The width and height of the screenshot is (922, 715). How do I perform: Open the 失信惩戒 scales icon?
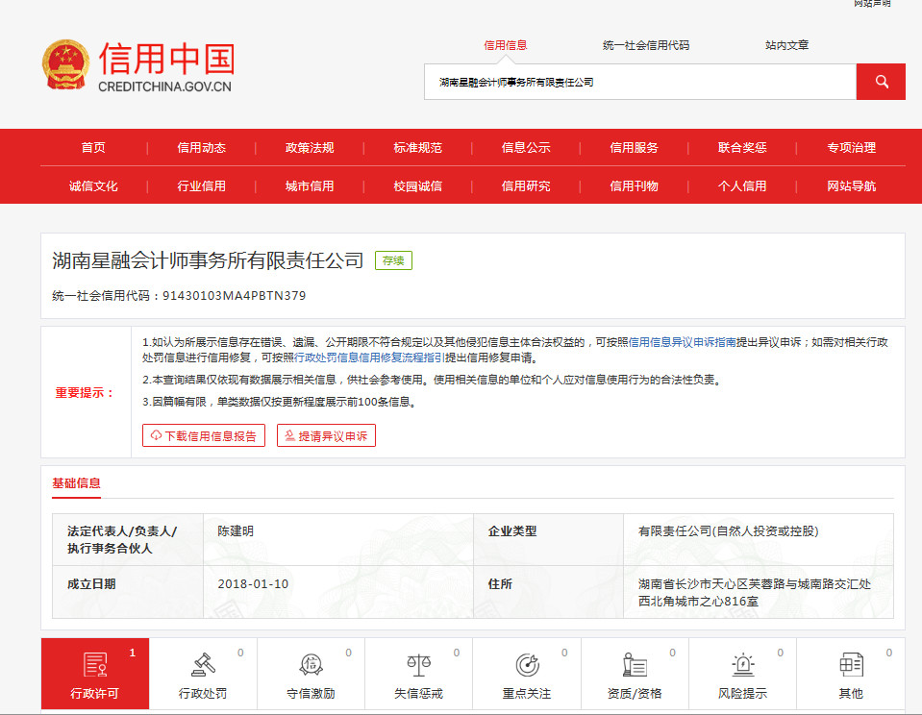coord(418,664)
